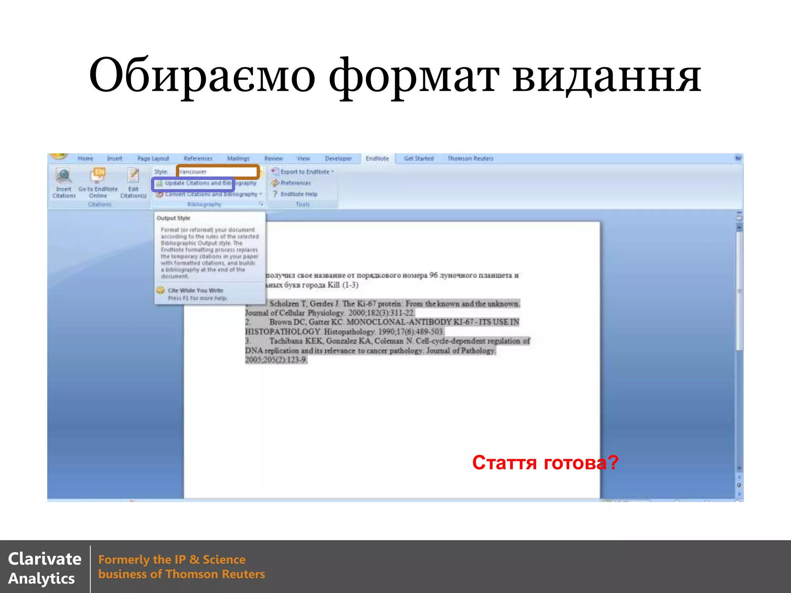Click the Brown DC, Gatter KC reference
The image size is (791, 593).
382,327
